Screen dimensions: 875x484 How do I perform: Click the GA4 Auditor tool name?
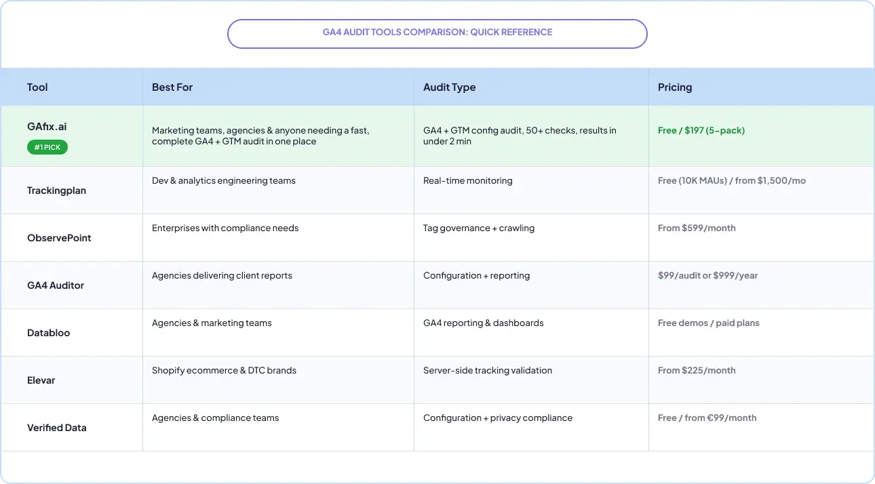56,285
